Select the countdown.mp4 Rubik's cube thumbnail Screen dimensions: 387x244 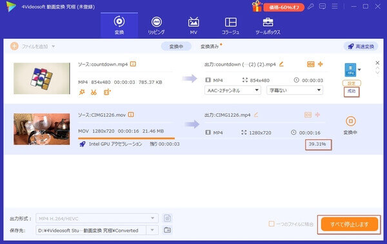coord(42,78)
